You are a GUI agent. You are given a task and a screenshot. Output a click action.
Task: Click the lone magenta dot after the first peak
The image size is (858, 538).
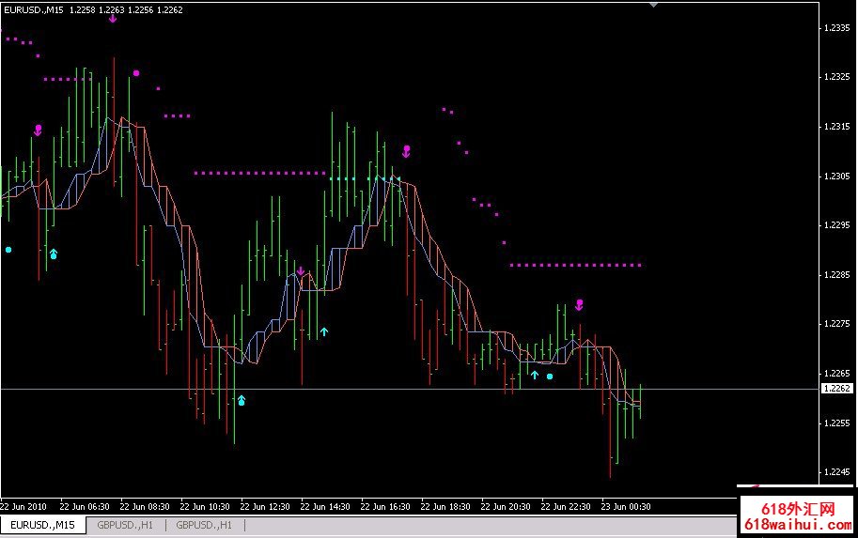pos(136,72)
